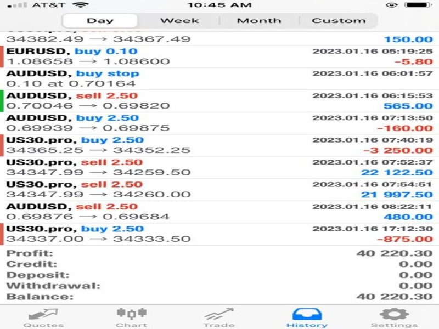Open the Chart candlestick icon
This screenshot has height=329, width=439.
132,314
